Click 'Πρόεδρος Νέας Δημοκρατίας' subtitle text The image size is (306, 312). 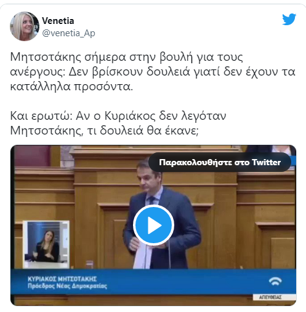point(67,286)
